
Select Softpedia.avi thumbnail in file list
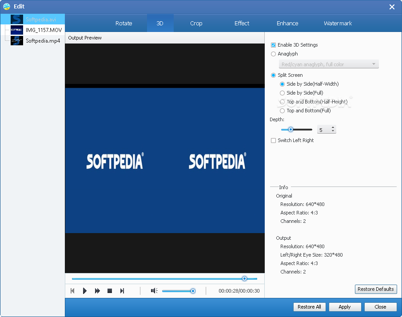pos(17,20)
